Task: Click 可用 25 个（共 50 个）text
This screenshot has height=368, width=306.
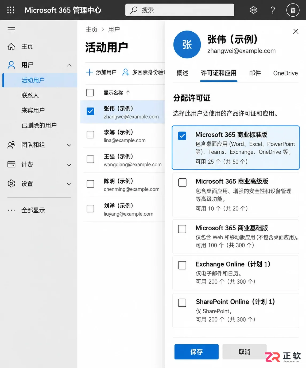Action: coord(222,162)
